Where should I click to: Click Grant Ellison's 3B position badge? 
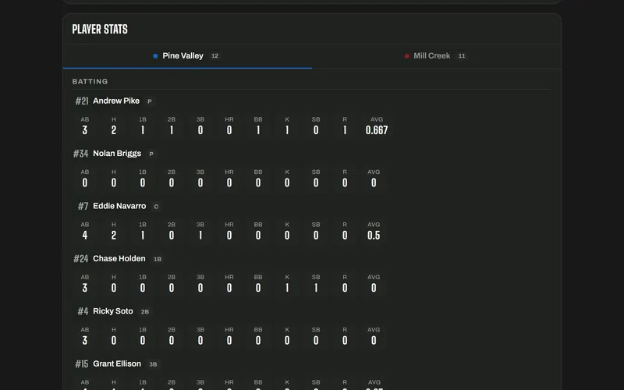tap(153, 364)
